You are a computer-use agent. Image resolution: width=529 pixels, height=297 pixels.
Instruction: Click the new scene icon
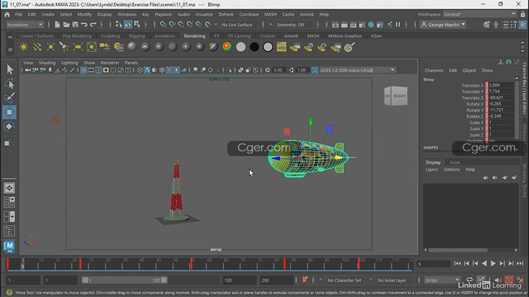(57, 25)
